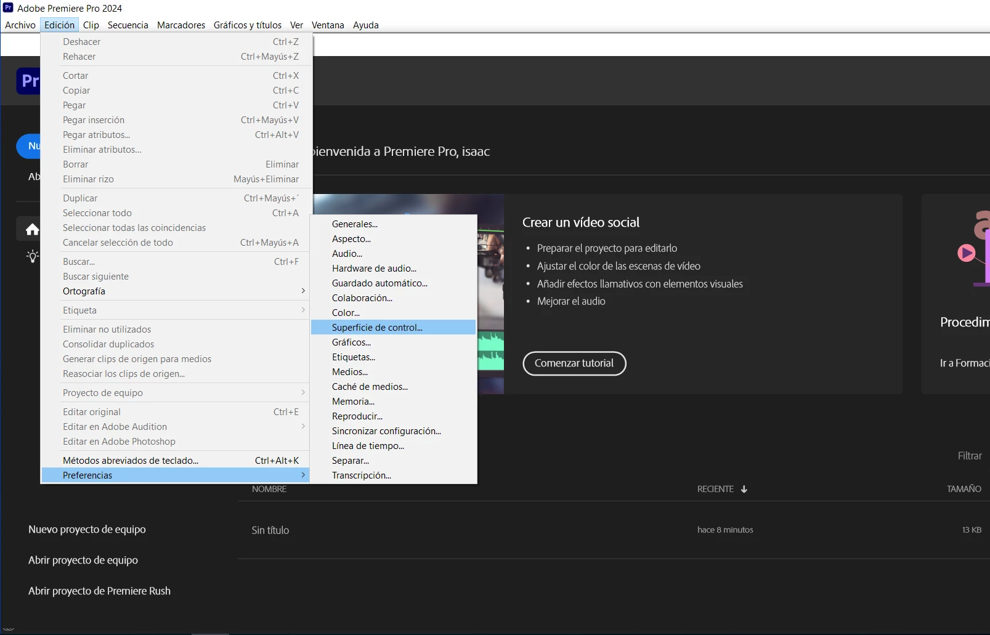This screenshot has height=635, width=990.
Task: Click Abrir proyecto de Premiere Rush
Action: [x=99, y=591]
